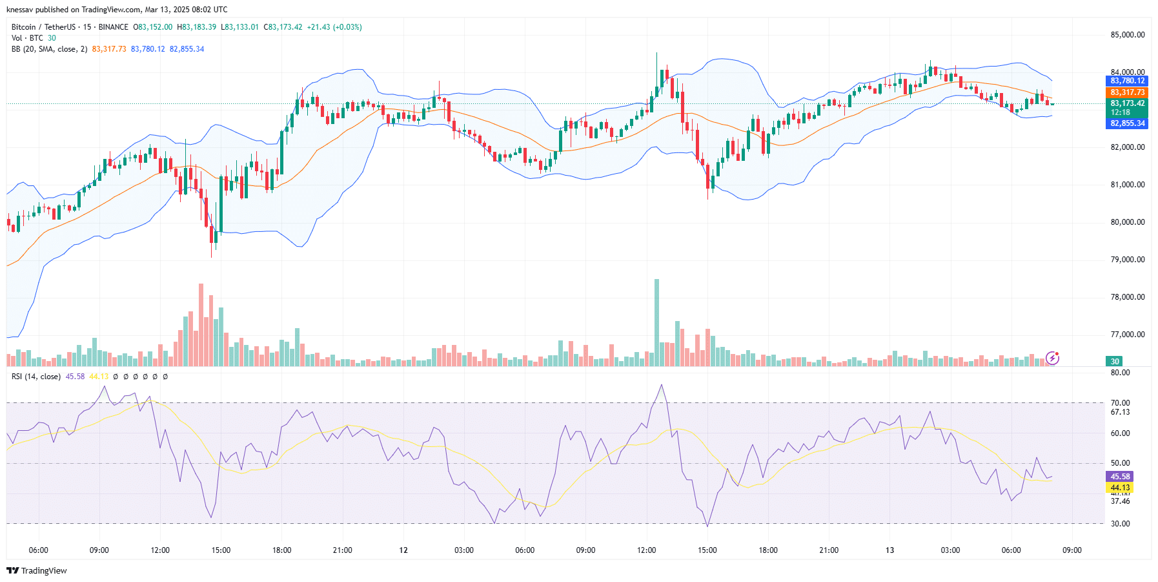This screenshot has width=1158, height=582.
Task: Click the green 83,173.42 current price tag
Action: (1127, 103)
